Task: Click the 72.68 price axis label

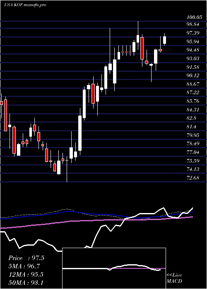Action: [x=193, y=178]
